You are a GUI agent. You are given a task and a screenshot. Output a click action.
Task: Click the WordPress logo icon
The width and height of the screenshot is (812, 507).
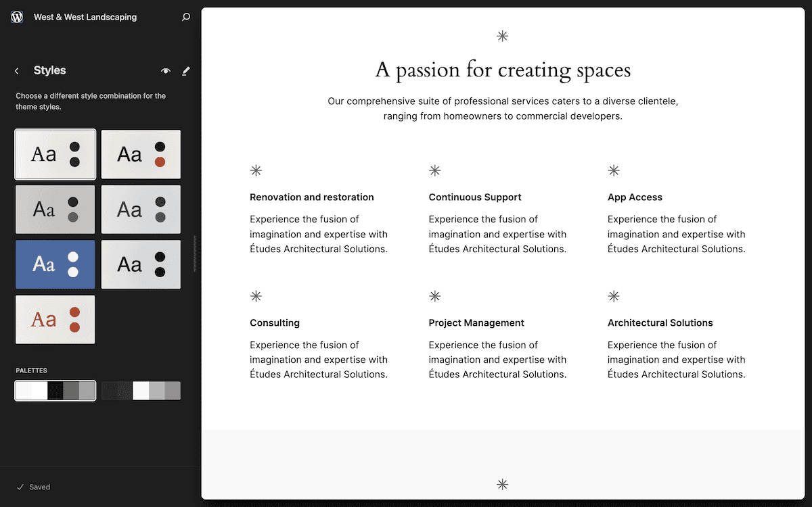click(16, 17)
